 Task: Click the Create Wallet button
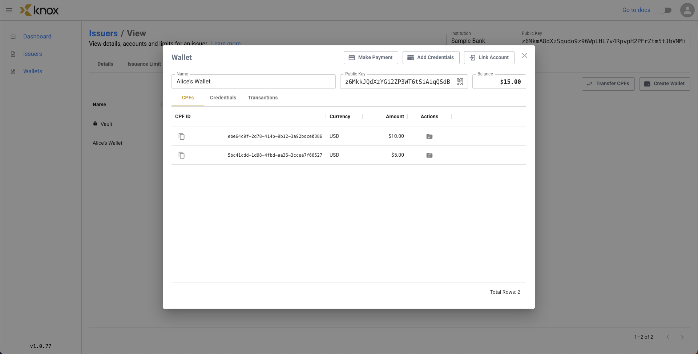(x=665, y=84)
